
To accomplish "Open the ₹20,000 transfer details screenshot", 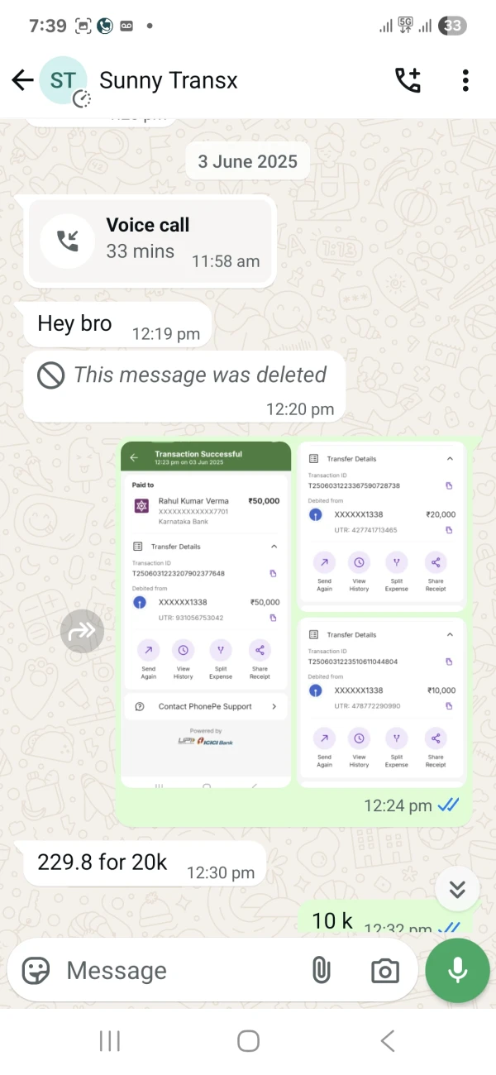I will click(381, 527).
